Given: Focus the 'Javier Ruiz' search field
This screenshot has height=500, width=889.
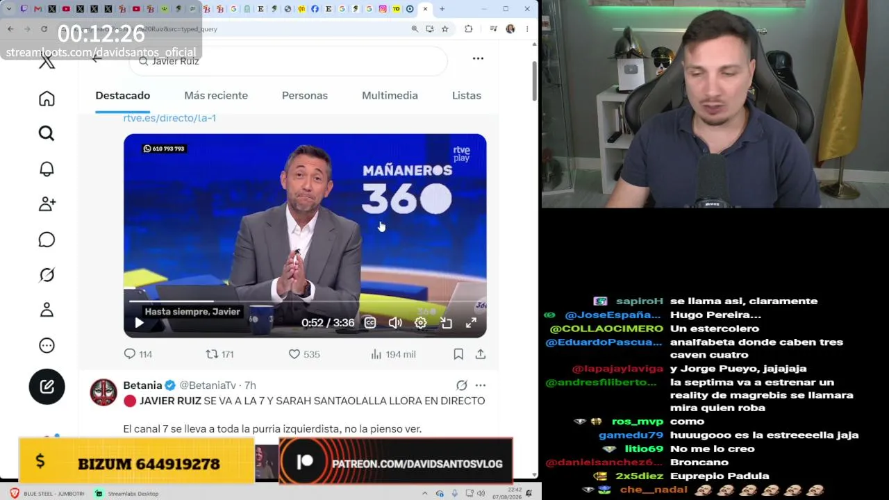Looking at the screenshot, I should (289, 61).
